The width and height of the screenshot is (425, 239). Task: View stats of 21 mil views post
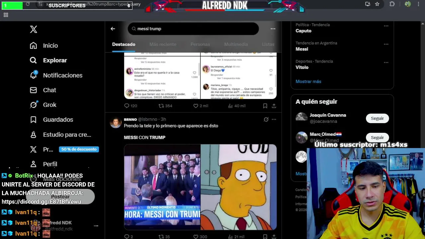(x=236, y=236)
